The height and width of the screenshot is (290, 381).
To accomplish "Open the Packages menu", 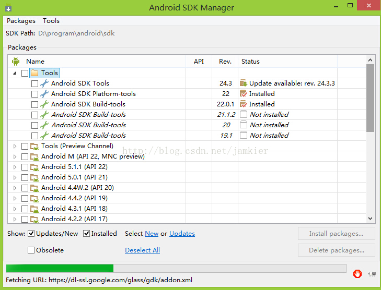I will pos(21,21).
